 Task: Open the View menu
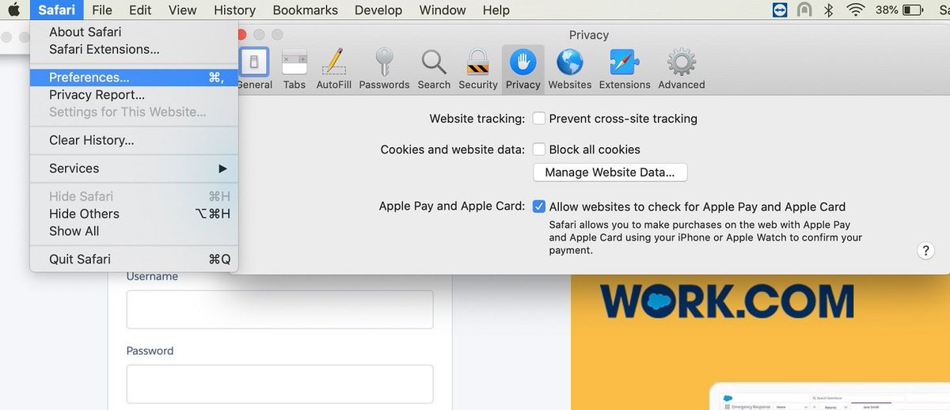[x=183, y=10]
